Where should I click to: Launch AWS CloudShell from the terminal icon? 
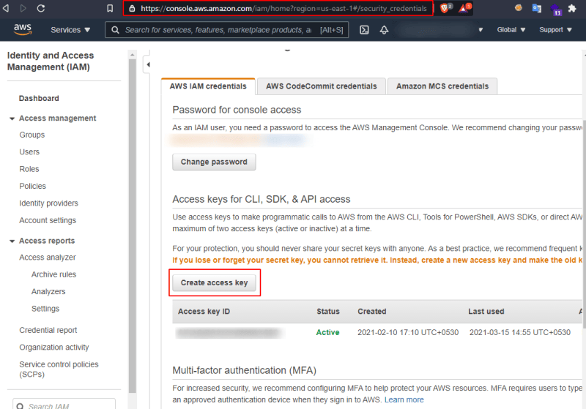pyautogui.click(x=364, y=30)
